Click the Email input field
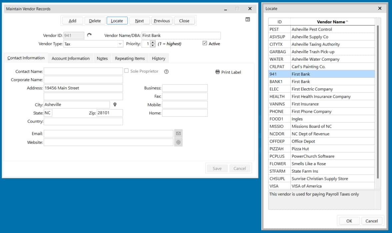This screenshot has width=392, height=233. (109, 133)
